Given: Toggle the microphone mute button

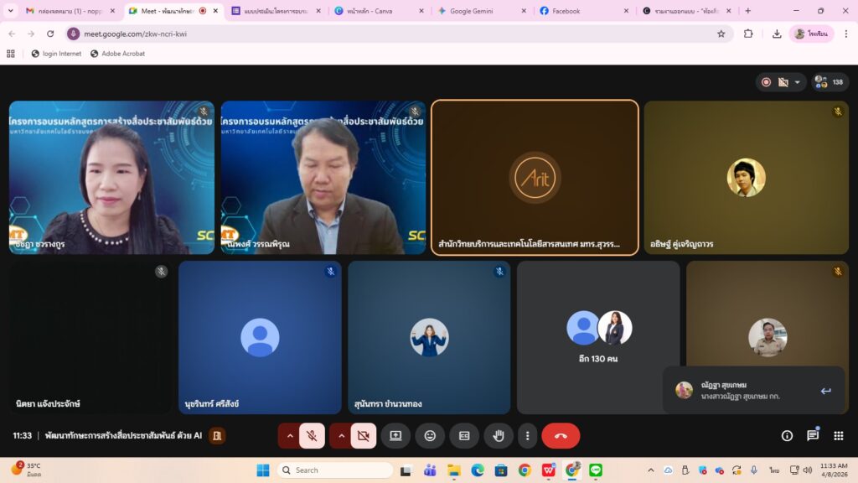Looking at the screenshot, I should point(312,436).
